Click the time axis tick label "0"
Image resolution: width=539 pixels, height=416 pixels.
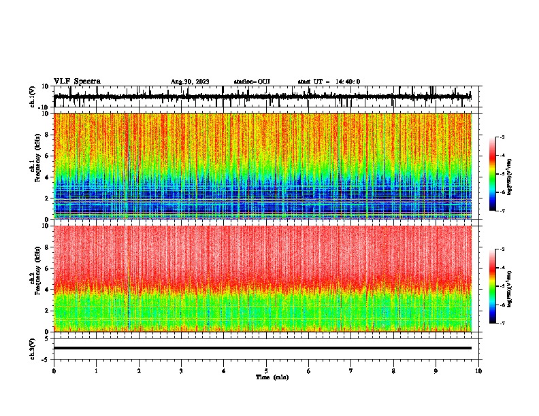[54, 371]
